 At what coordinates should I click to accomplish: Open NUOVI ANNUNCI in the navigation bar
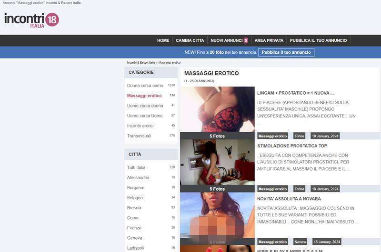point(229,40)
